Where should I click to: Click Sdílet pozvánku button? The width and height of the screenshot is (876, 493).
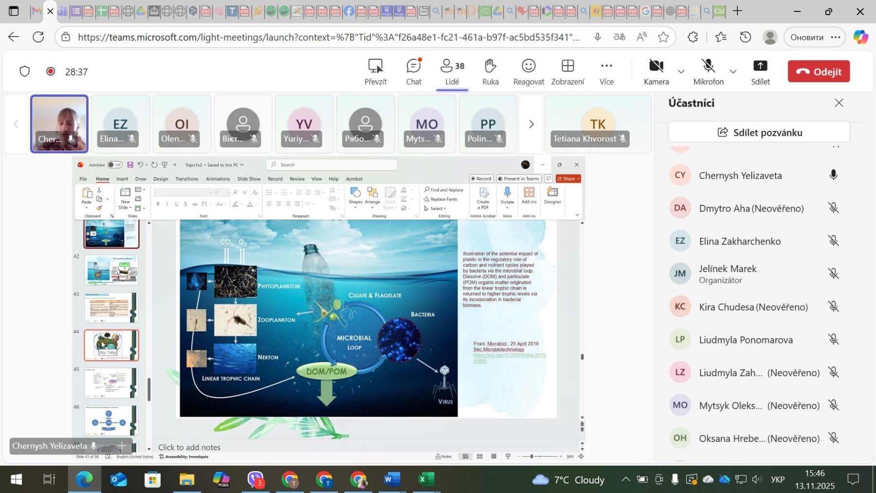click(759, 132)
